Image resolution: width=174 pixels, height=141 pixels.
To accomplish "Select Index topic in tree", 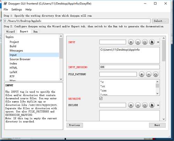I will 13,64.
